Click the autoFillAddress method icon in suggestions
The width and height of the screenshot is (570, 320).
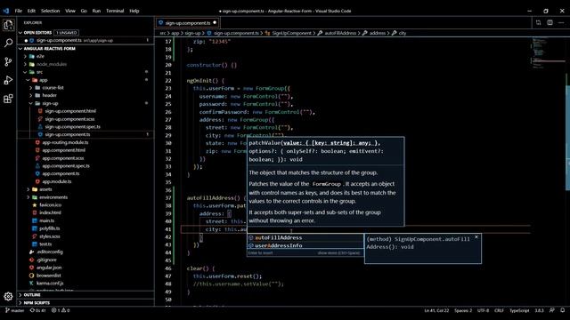[x=251, y=237]
